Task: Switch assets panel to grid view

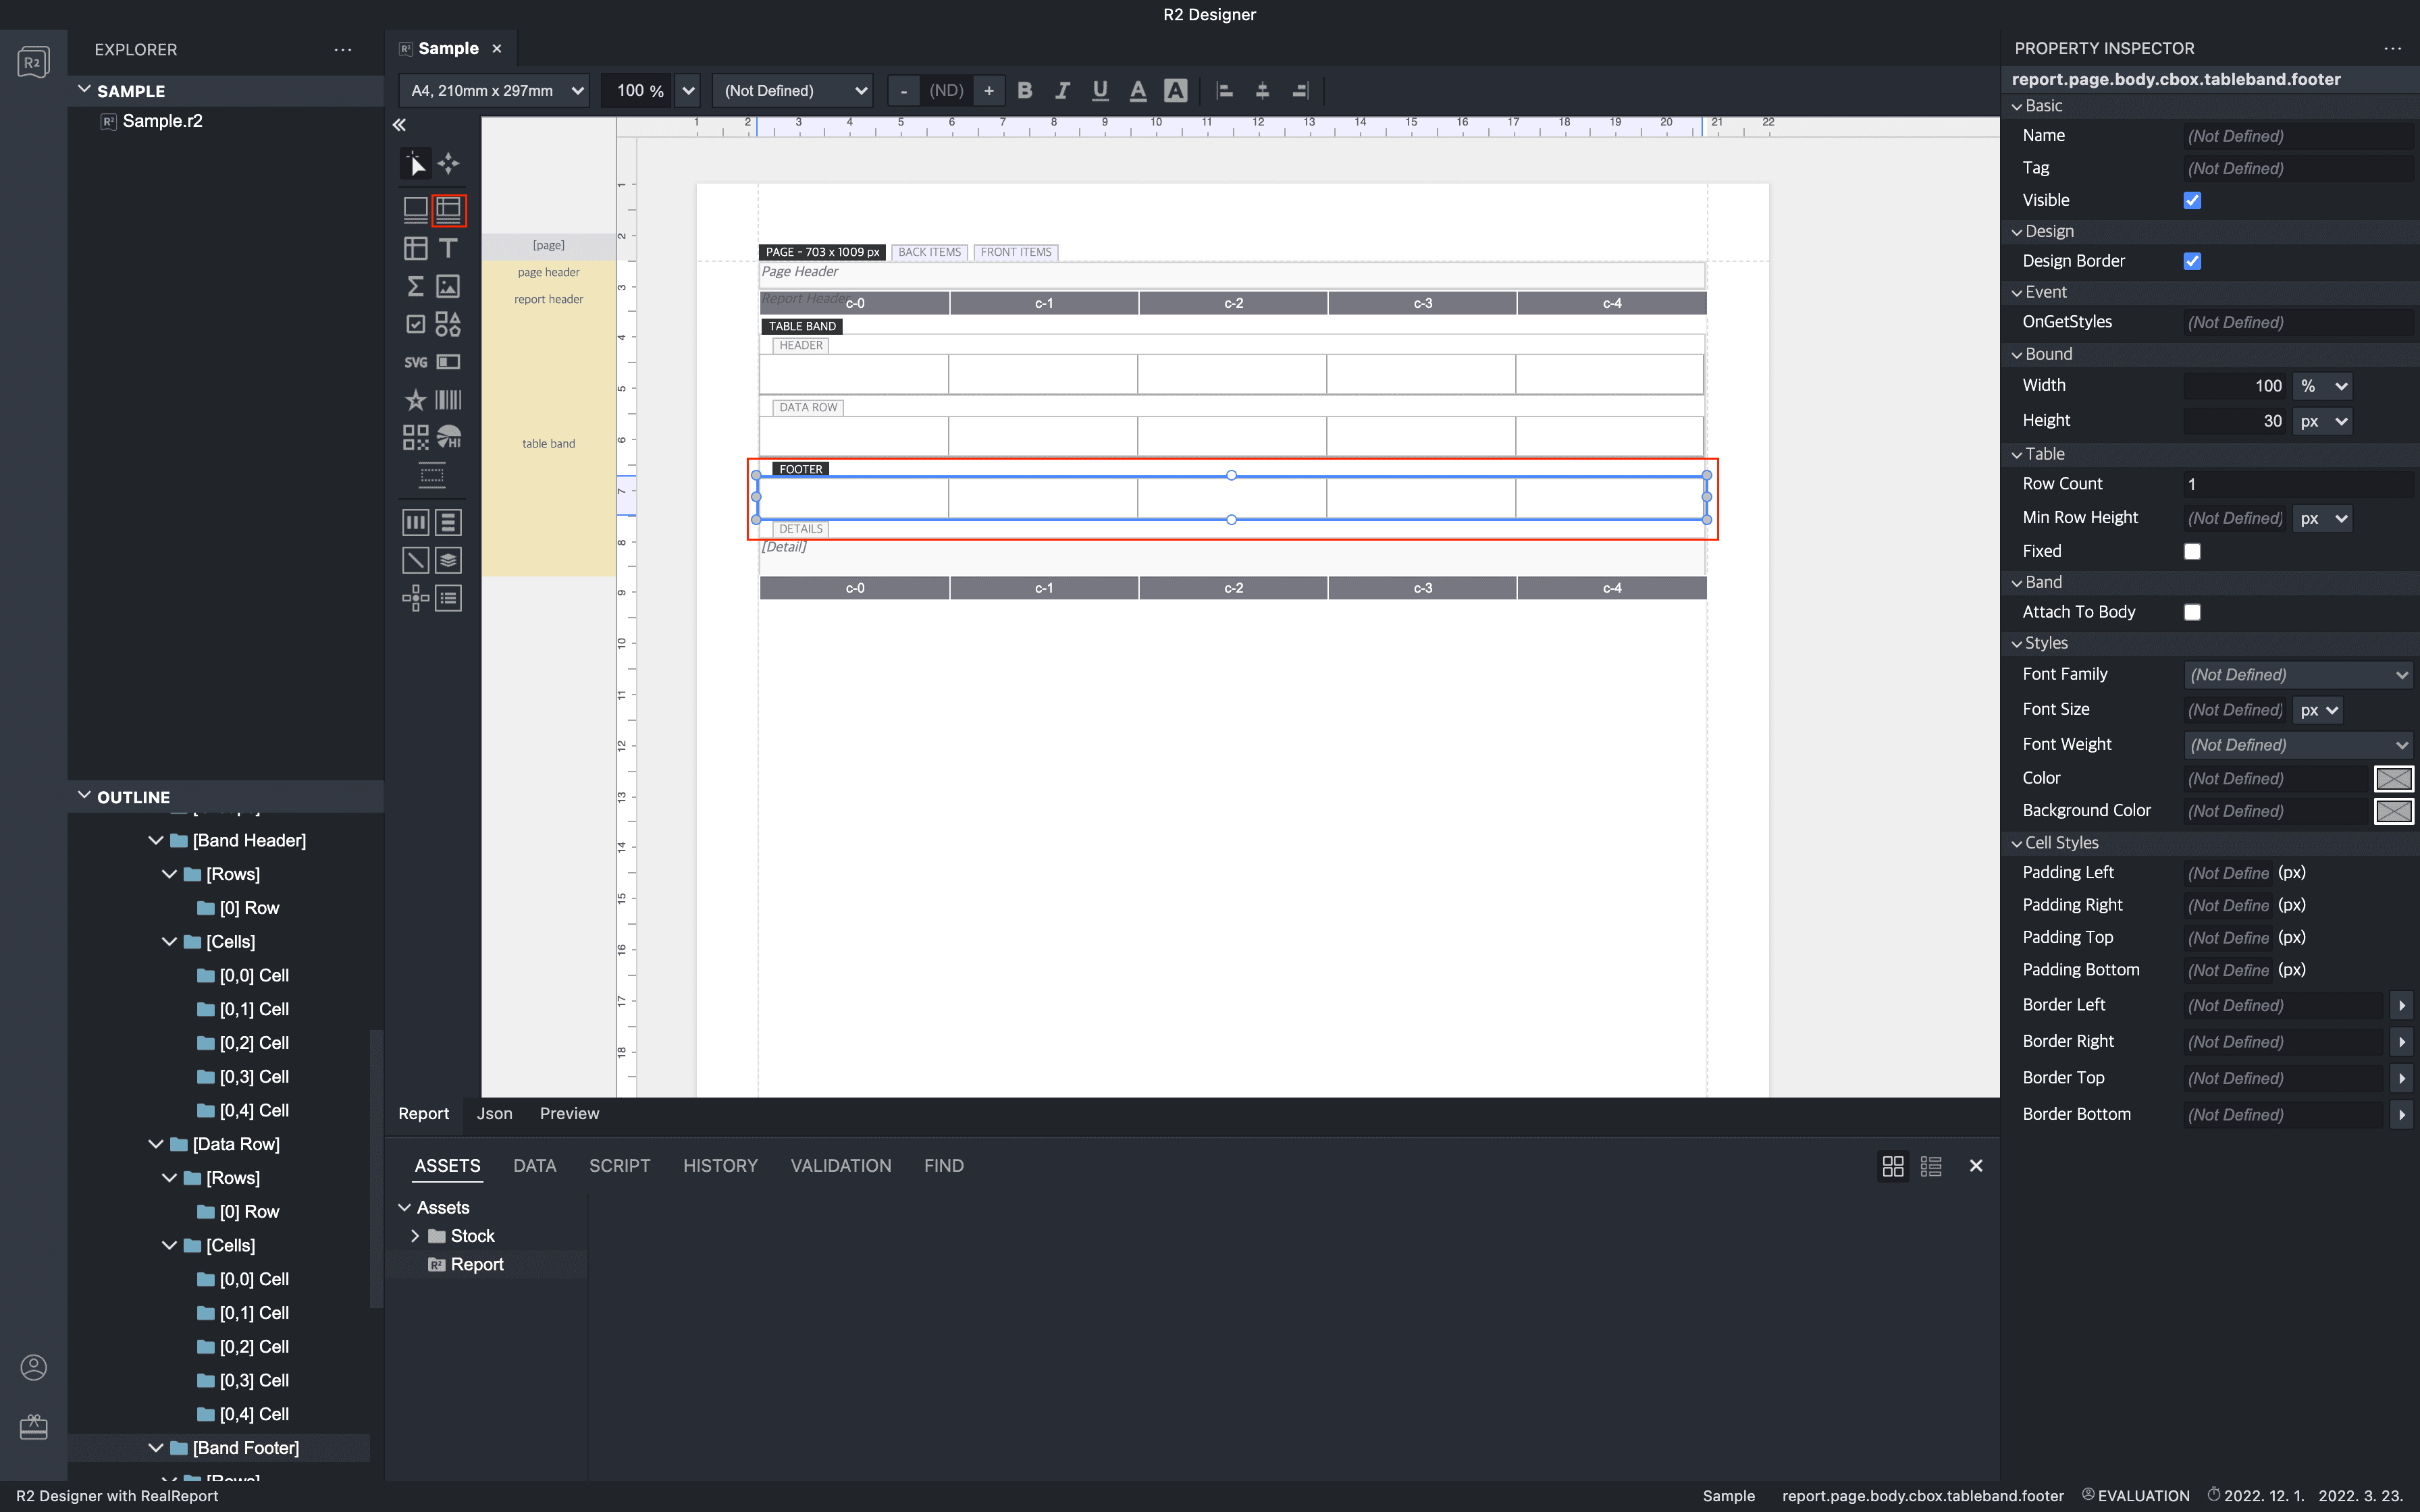Action: [1893, 1166]
